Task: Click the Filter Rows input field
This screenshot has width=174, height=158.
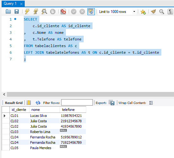Action: click(77, 102)
